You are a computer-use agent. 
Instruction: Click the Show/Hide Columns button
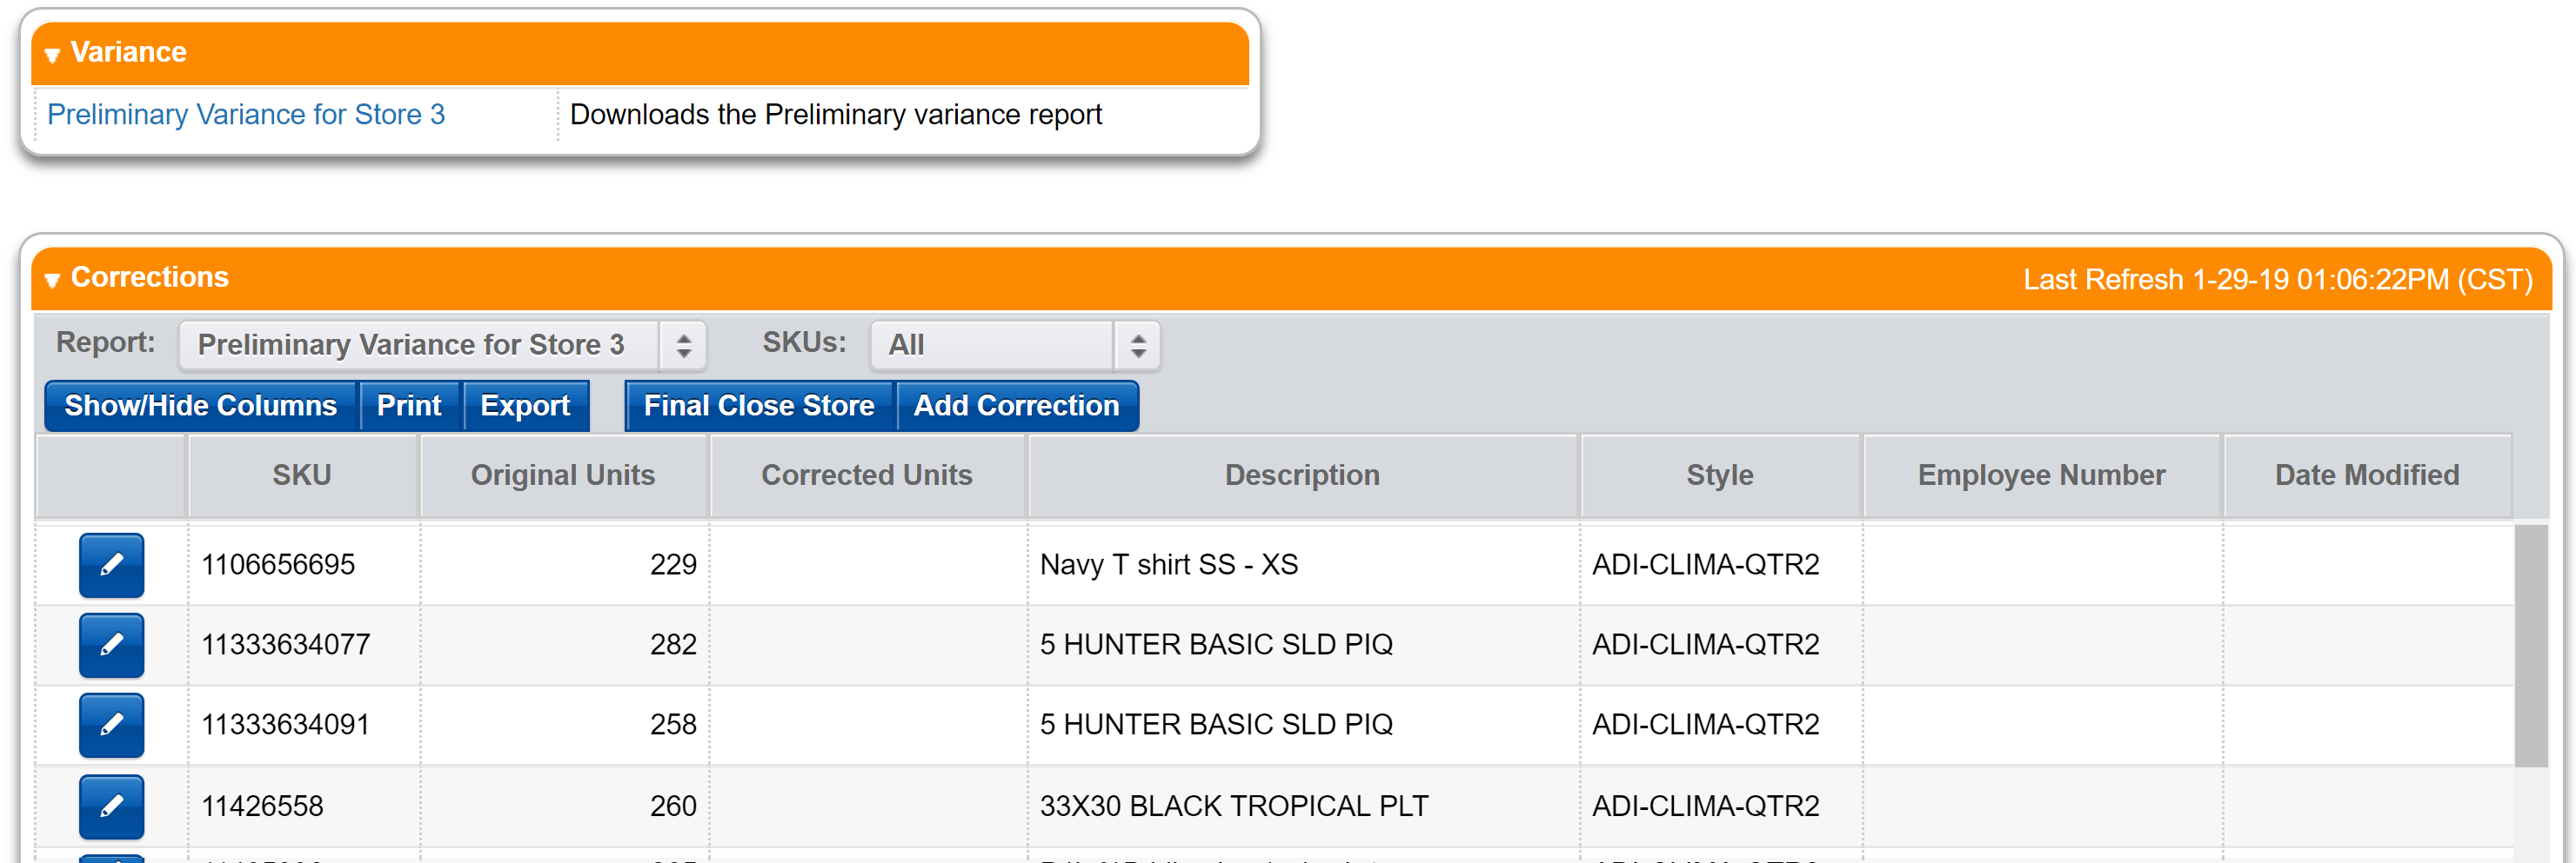(201, 406)
